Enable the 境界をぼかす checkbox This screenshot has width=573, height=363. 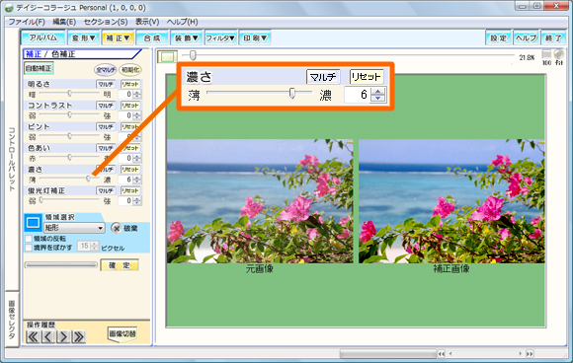click(29, 248)
